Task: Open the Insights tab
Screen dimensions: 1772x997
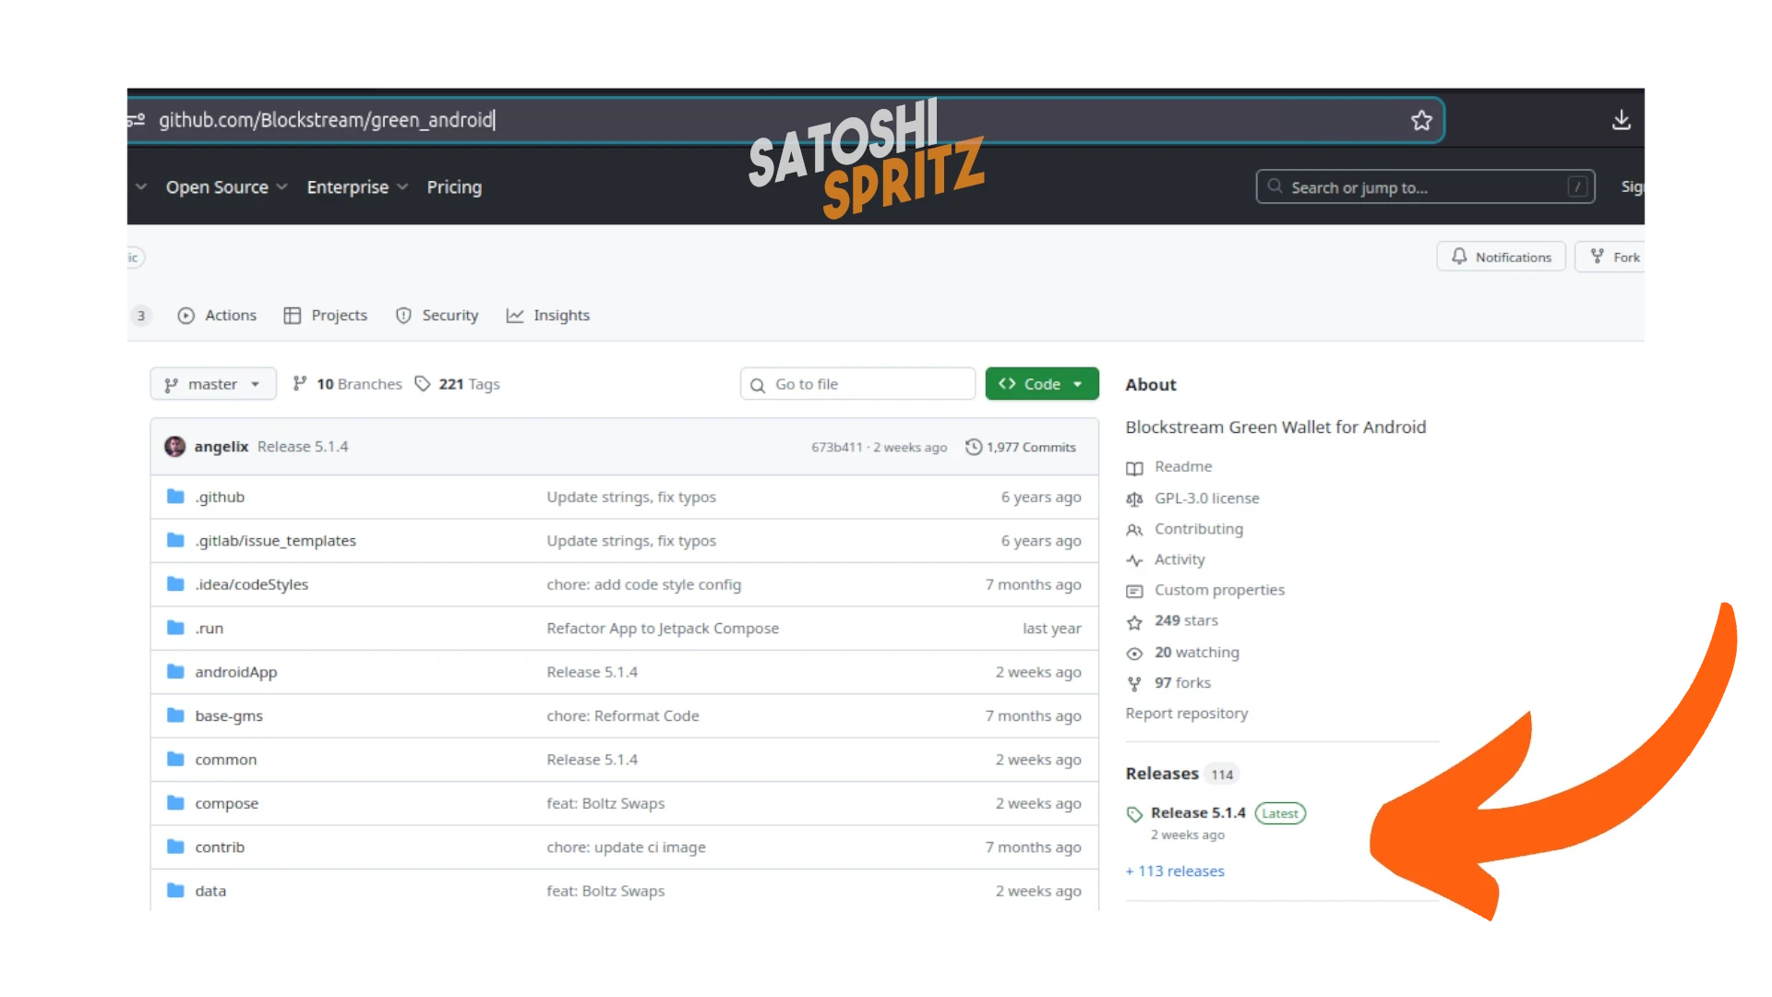Action: [548, 316]
